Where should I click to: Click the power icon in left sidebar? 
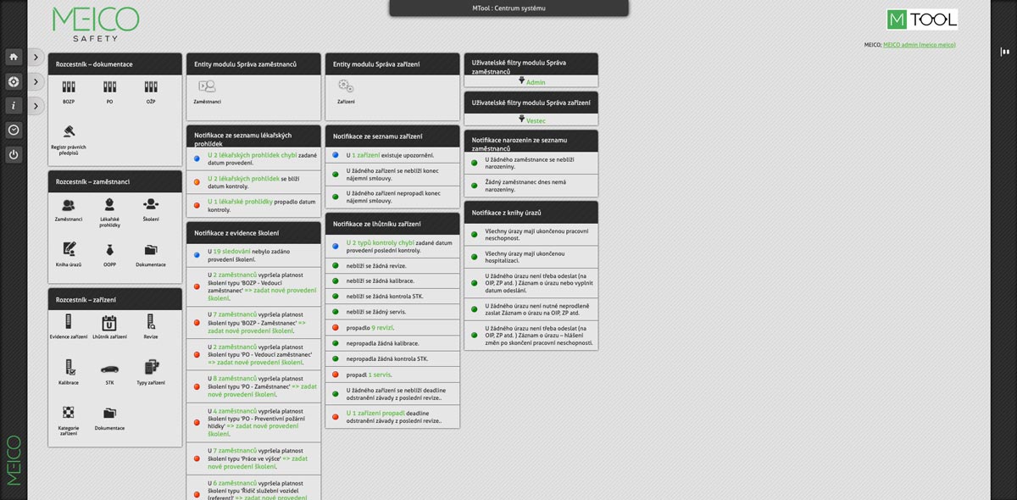[x=14, y=154]
